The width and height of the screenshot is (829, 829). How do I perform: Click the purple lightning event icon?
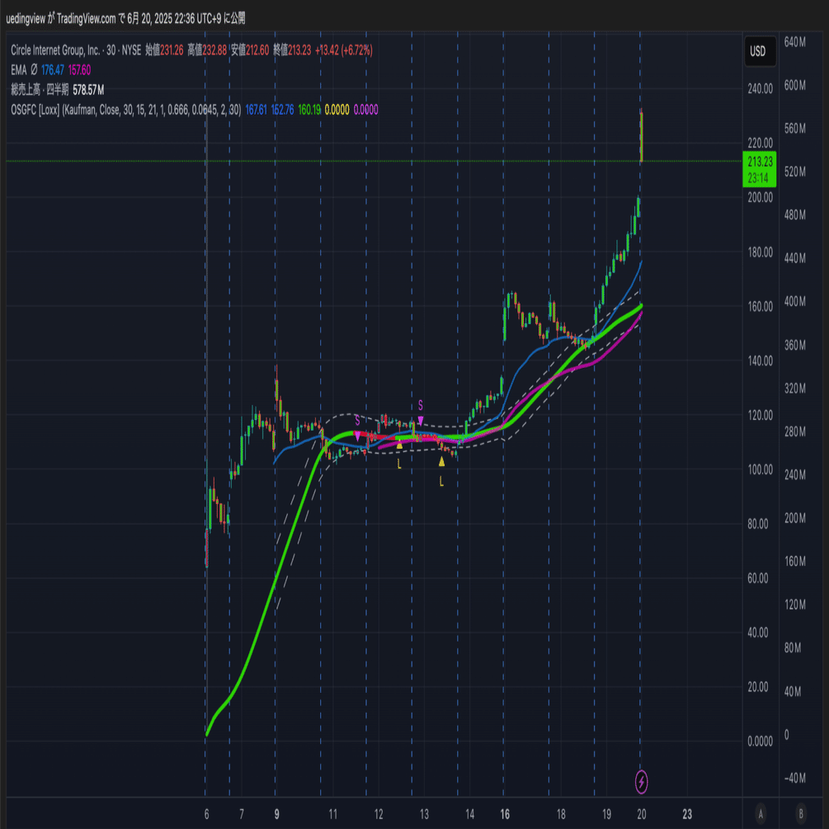click(x=641, y=781)
